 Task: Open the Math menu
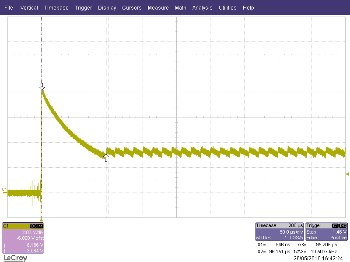click(181, 8)
